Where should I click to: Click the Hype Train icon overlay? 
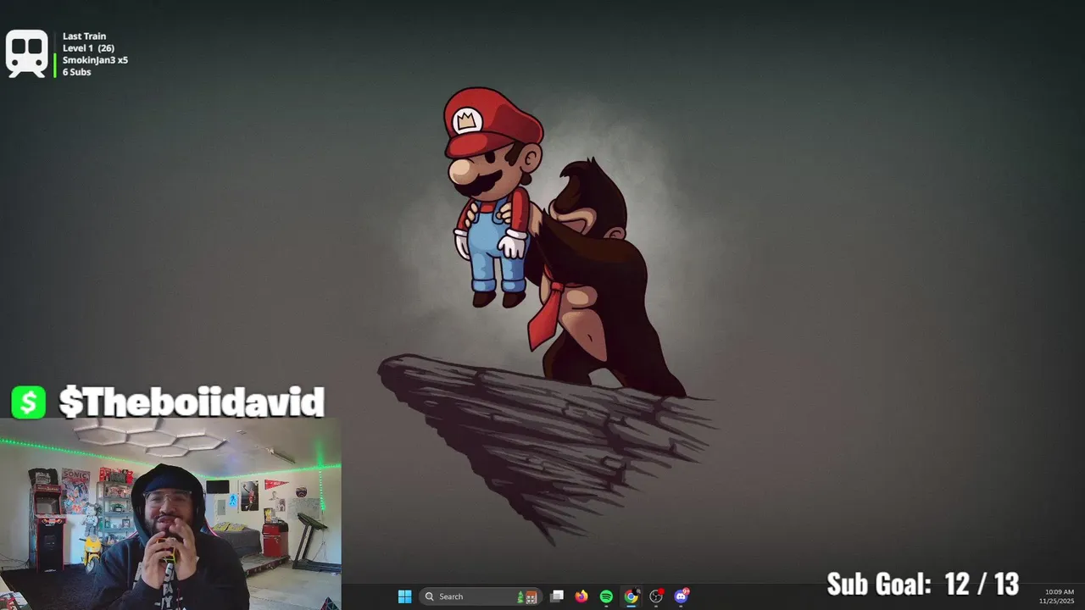coord(27,54)
